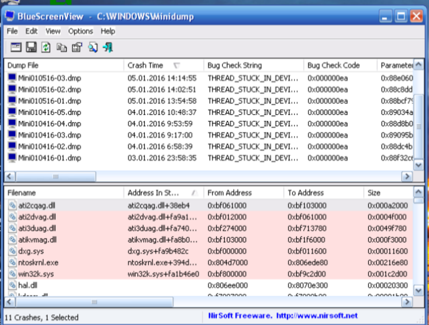The width and height of the screenshot is (429, 325).
Task: Sort by the Filename column header
Action: pos(64,193)
